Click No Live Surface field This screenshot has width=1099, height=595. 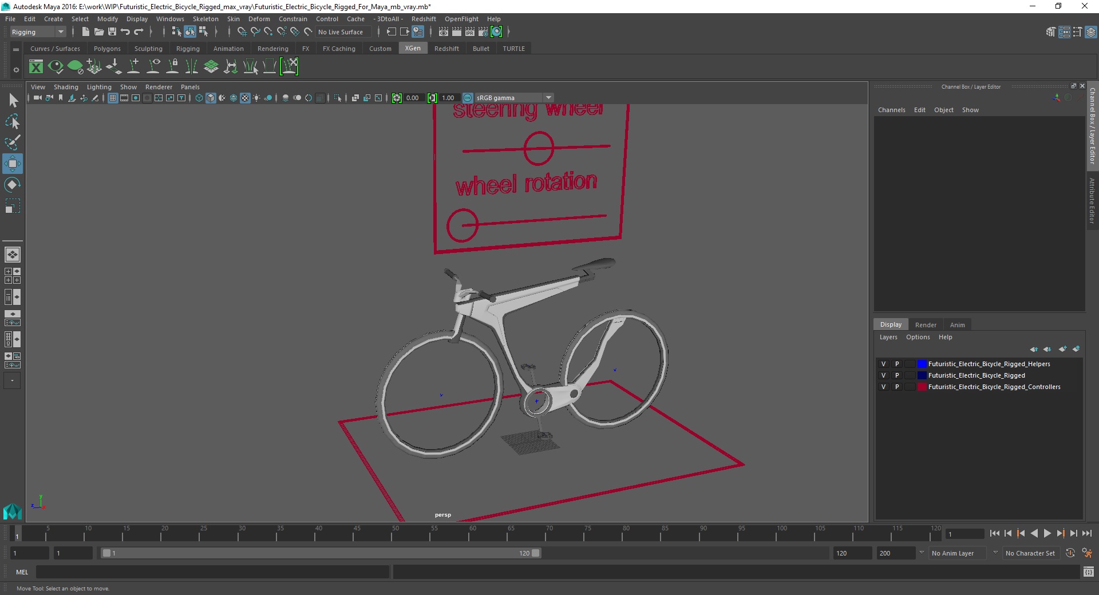(x=344, y=32)
